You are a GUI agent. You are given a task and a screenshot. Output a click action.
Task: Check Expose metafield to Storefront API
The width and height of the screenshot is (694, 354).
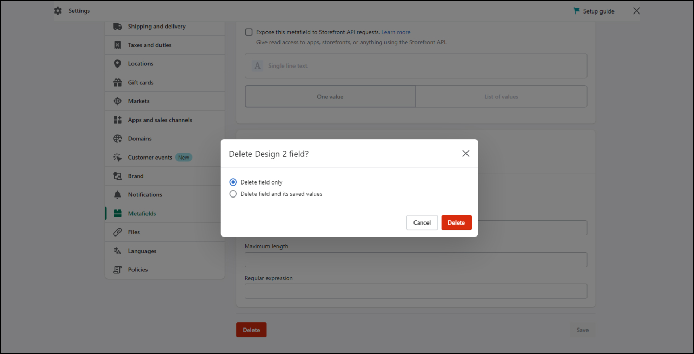pyautogui.click(x=249, y=32)
